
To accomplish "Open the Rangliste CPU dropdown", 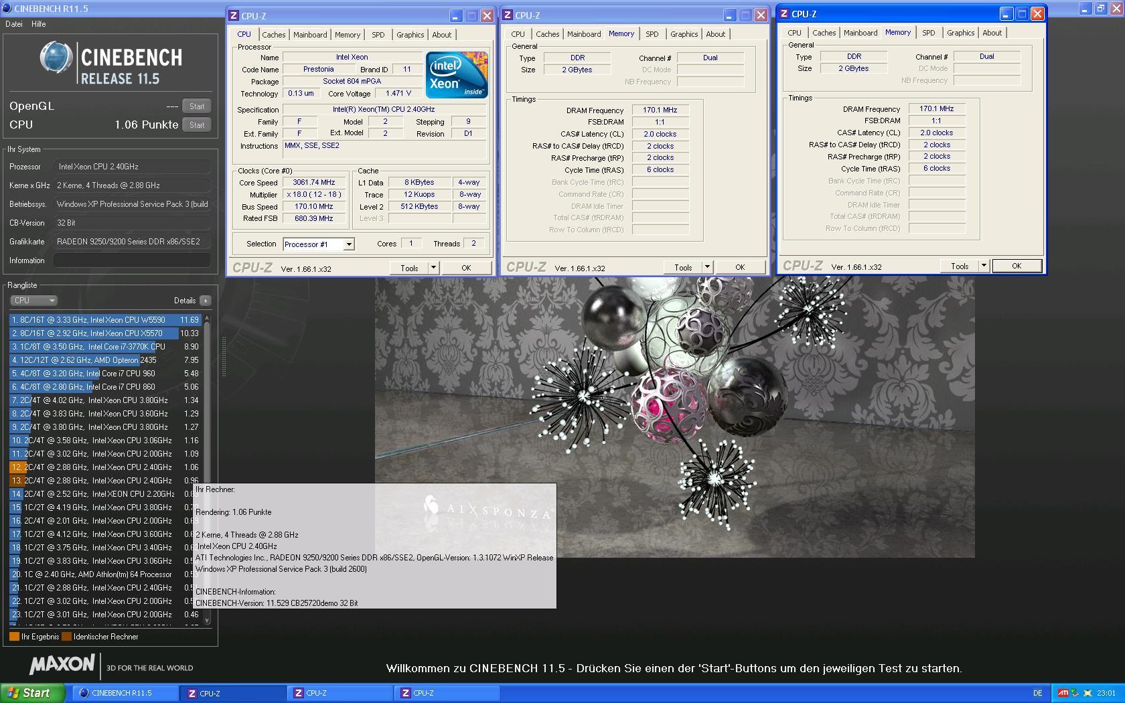I will pyautogui.click(x=33, y=301).
